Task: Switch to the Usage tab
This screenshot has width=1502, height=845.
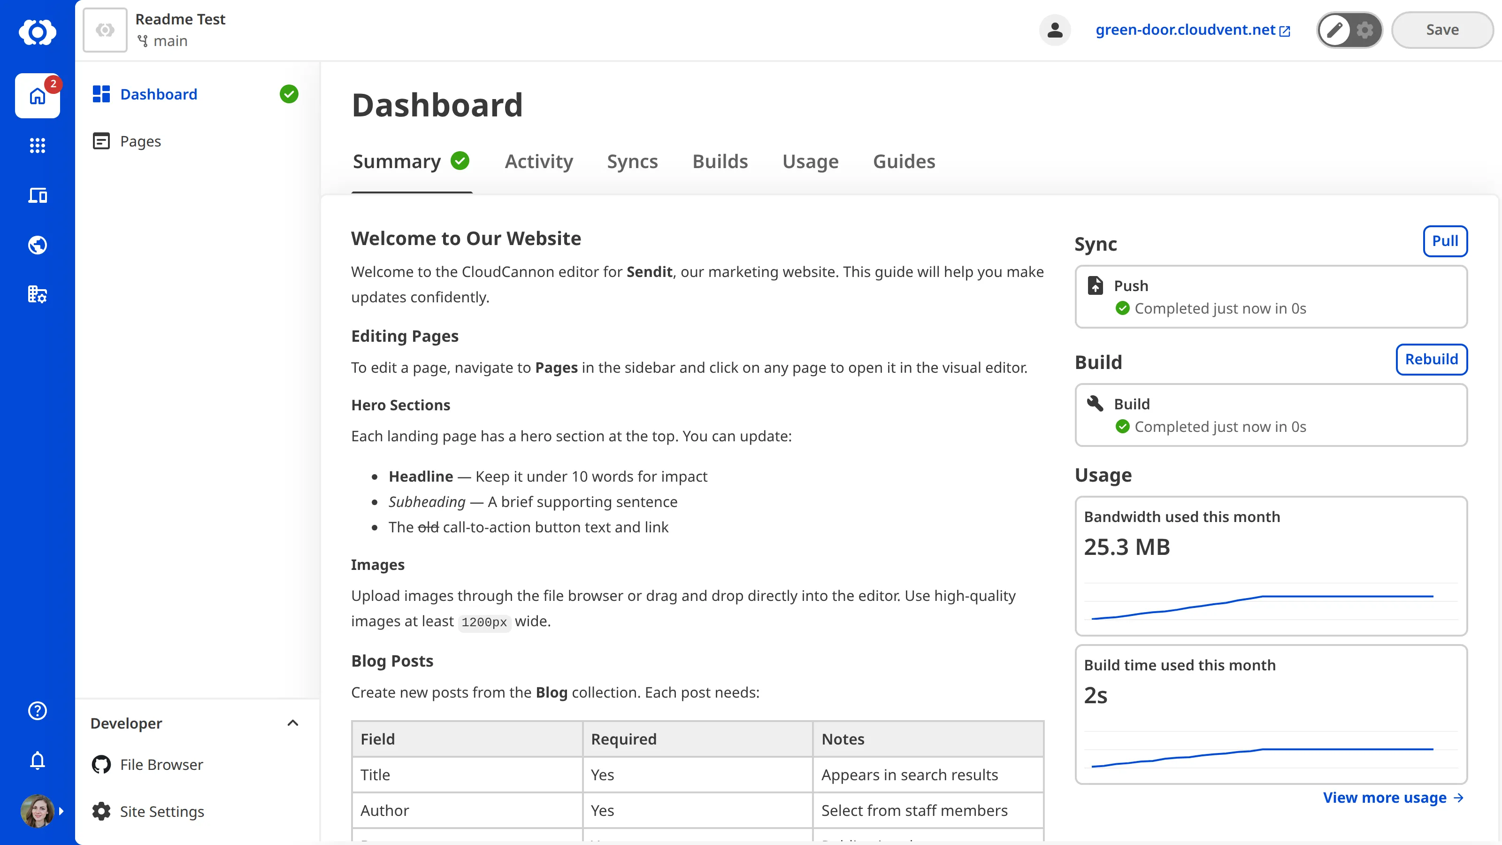Action: tap(811, 161)
